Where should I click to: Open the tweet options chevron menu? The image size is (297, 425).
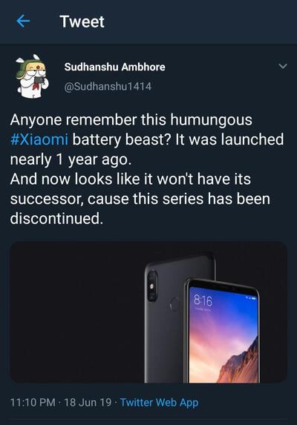283,66
